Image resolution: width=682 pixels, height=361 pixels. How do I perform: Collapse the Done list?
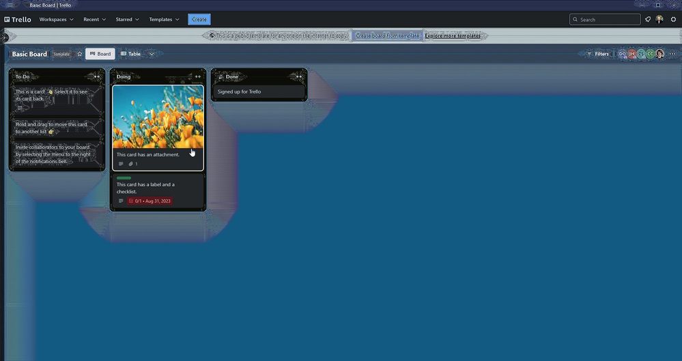(298, 76)
